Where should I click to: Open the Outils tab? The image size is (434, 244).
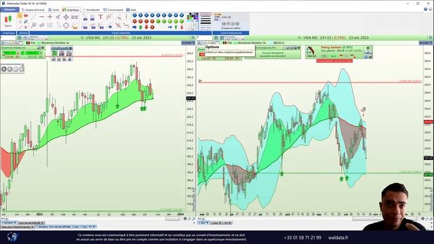[x=54, y=9]
